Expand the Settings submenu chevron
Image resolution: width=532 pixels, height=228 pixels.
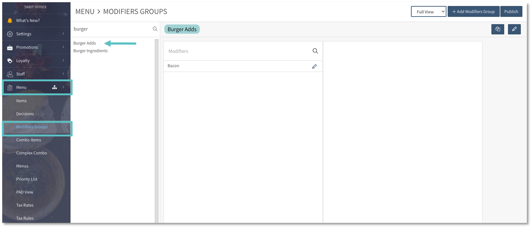coord(63,34)
